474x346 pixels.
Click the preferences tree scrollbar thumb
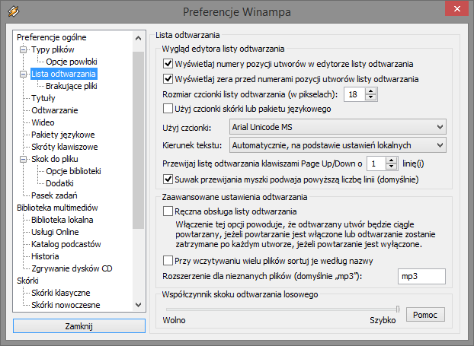coord(138,140)
